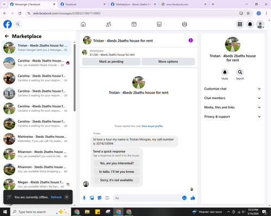Viewport: 271px width, 216px height.
Task: Open Rhiannon 3beds 2baths house conversation
Action: point(36,169)
